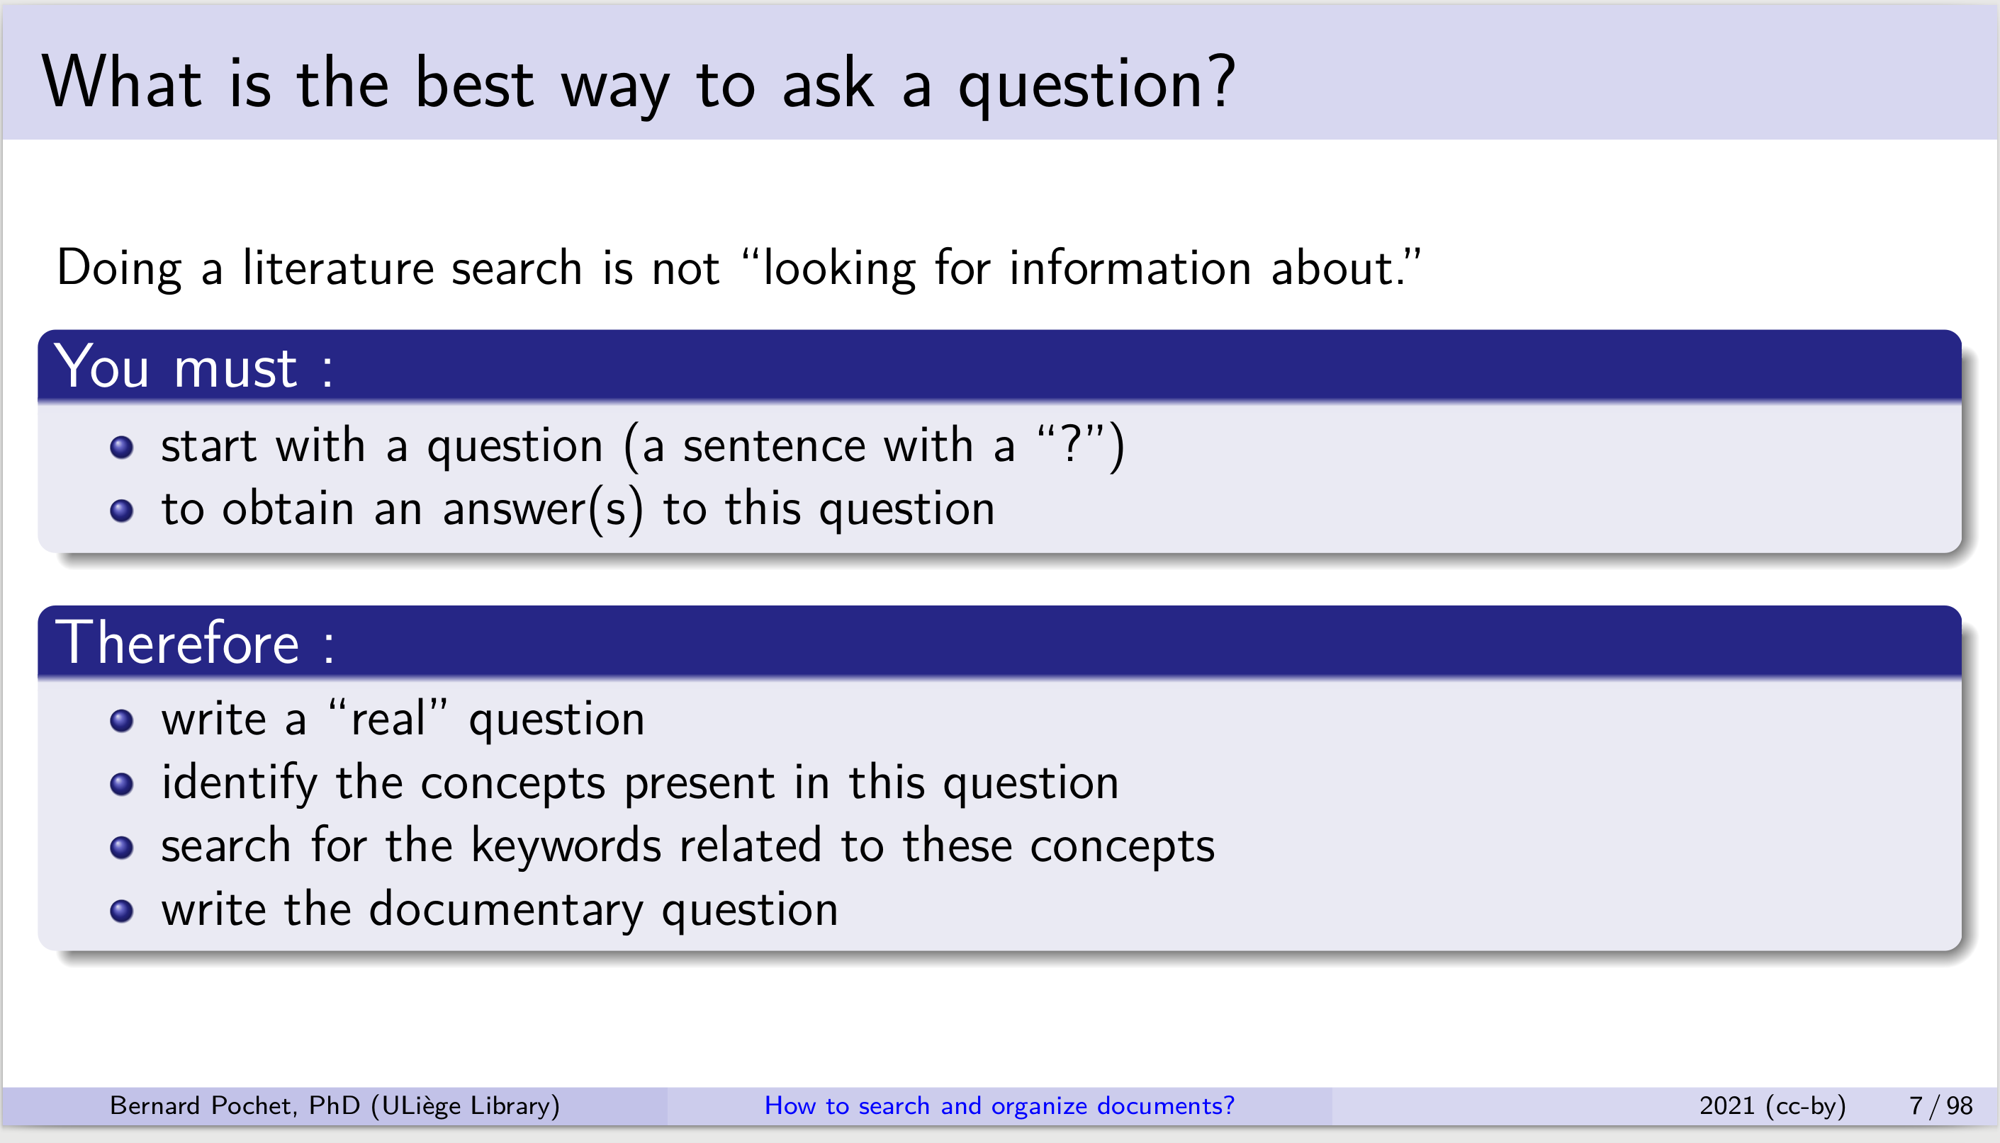Screen dimensions: 2000x1143
Task: Click the bullet before 'start with a question'
Action: (x=122, y=448)
